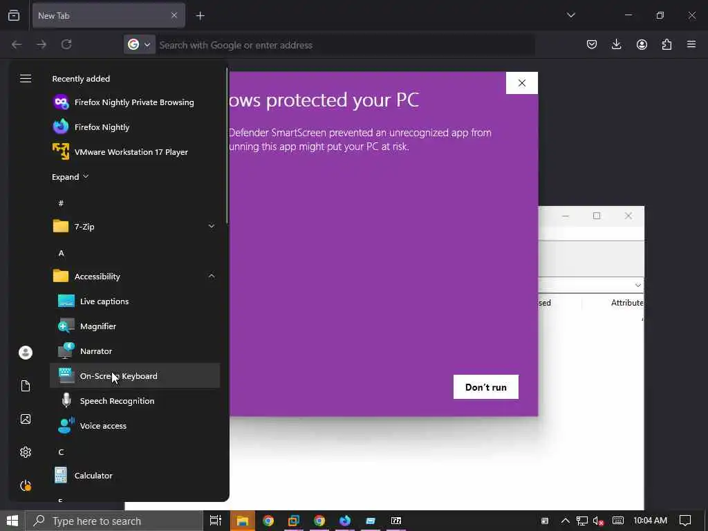Focus the Type here to search box
The width and height of the screenshot is (708, 531).
pyautogui.click(x=114, y=521)
